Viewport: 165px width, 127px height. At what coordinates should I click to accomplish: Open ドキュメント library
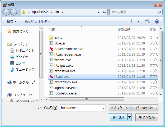point(25,51)
